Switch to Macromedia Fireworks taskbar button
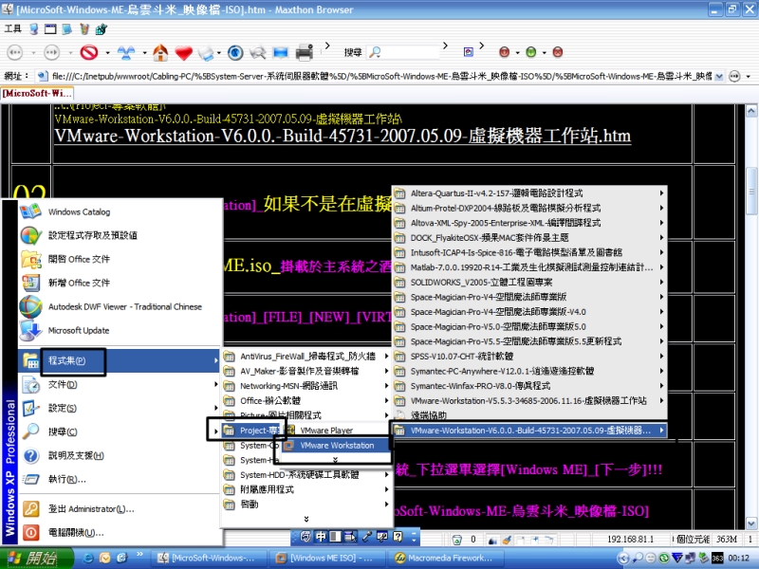The image size is (759, 569). (445, 559)
